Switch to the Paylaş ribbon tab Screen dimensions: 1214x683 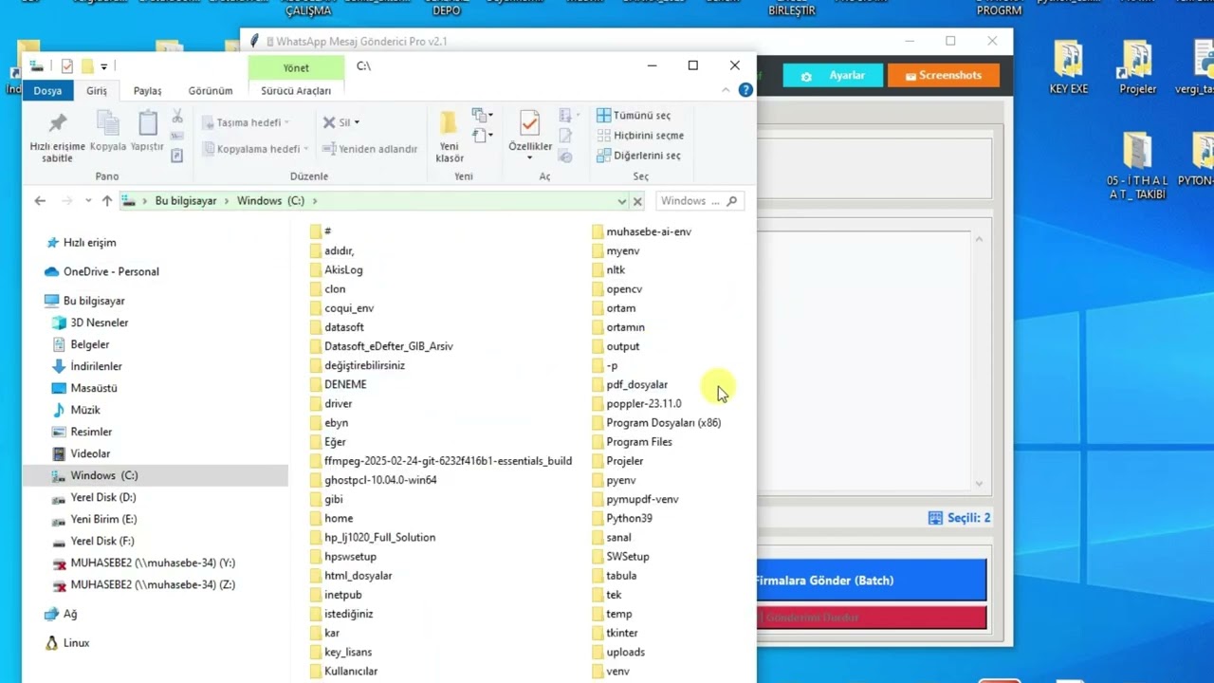click(x=147, y=91)
